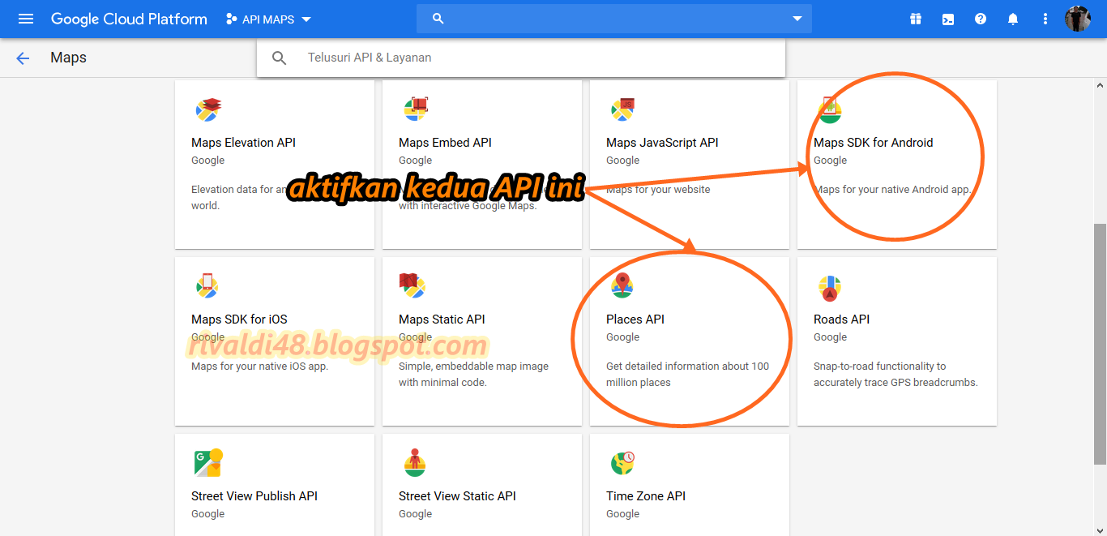Click the magnifier icon in API search box
This screenshot has width=1107, height=536.
(x=280, y=58)
